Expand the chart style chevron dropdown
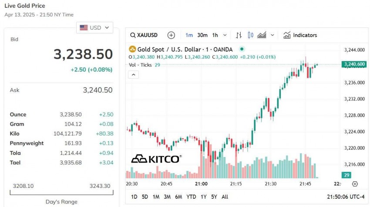The image size is (370, 207). [272, 35]
